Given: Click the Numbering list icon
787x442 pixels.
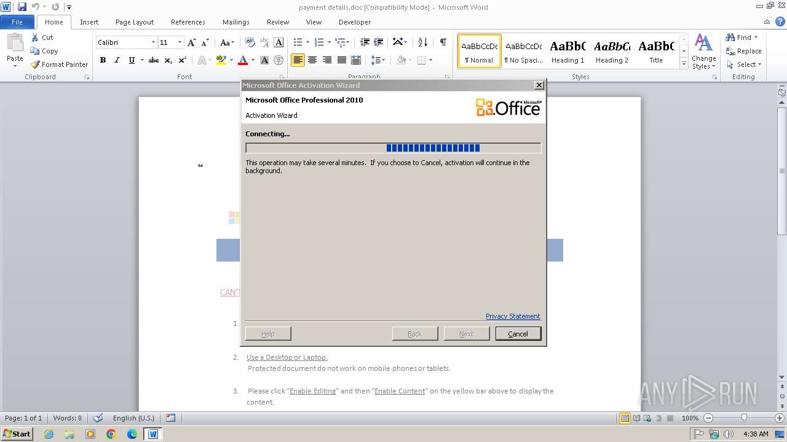Looking at the screenshot, I should 318,42.
